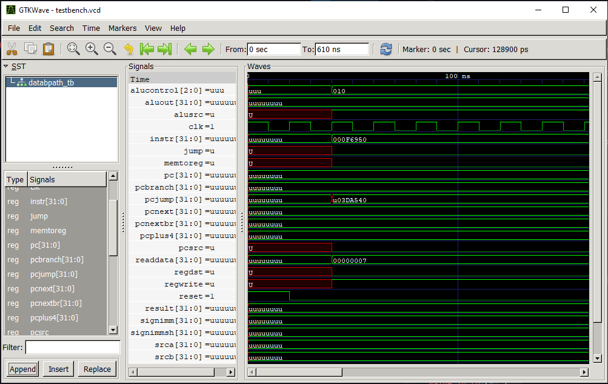Click the GTKWave app icon in the title bar
The height and width of the screenshot is (384, 608).
[x=11, y=10]
